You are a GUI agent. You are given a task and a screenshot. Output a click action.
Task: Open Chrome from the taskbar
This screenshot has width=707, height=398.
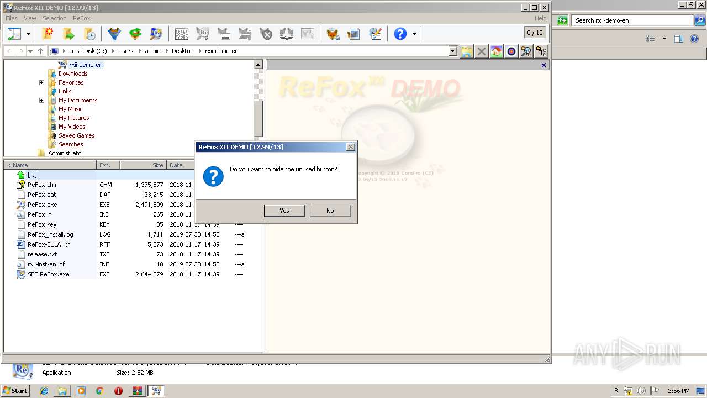coord(99,391)
